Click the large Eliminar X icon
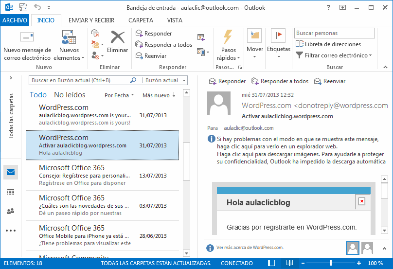The width and height of the screenshot is (393, 269). (118, 37)
